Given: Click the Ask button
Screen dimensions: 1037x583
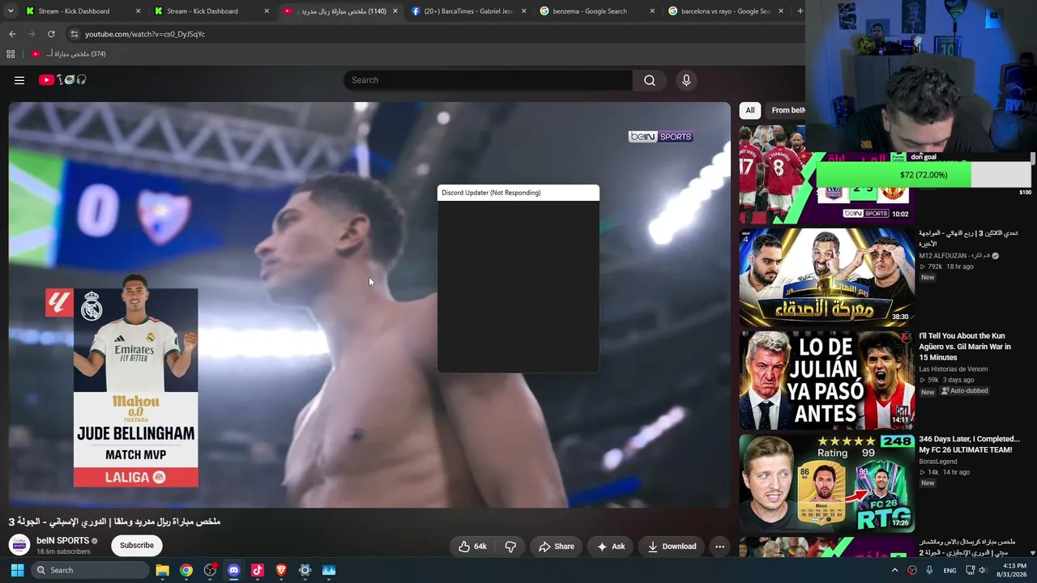Looking at the screenshot, I should click(611, 547).
